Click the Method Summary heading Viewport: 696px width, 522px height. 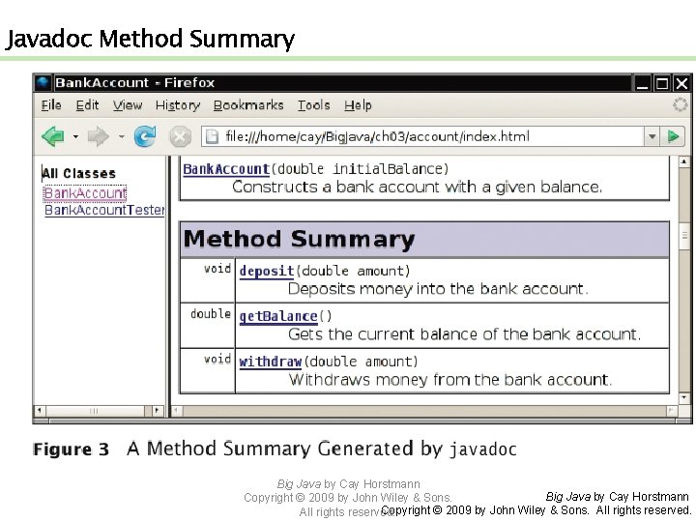(x=299, y=240)
